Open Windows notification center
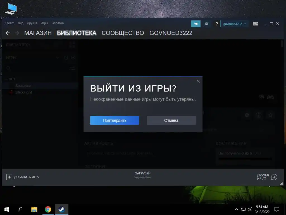This screenshot has width=286, height=215. click(x=277, y=209)
